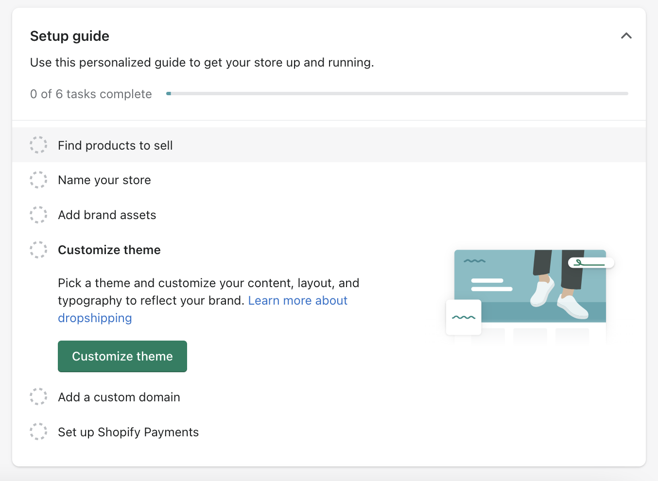The width and height of the screenshot is (658, 481).
Task: Mark 'Find products to sell' circle complete
Action: pos(38,145)
